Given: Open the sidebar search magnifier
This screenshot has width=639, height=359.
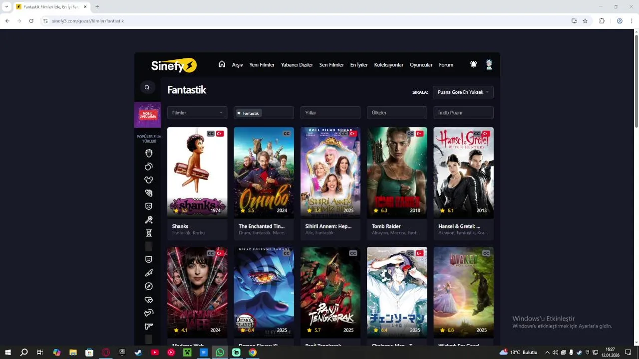Looking at the screenshot, I should point(147,87).
